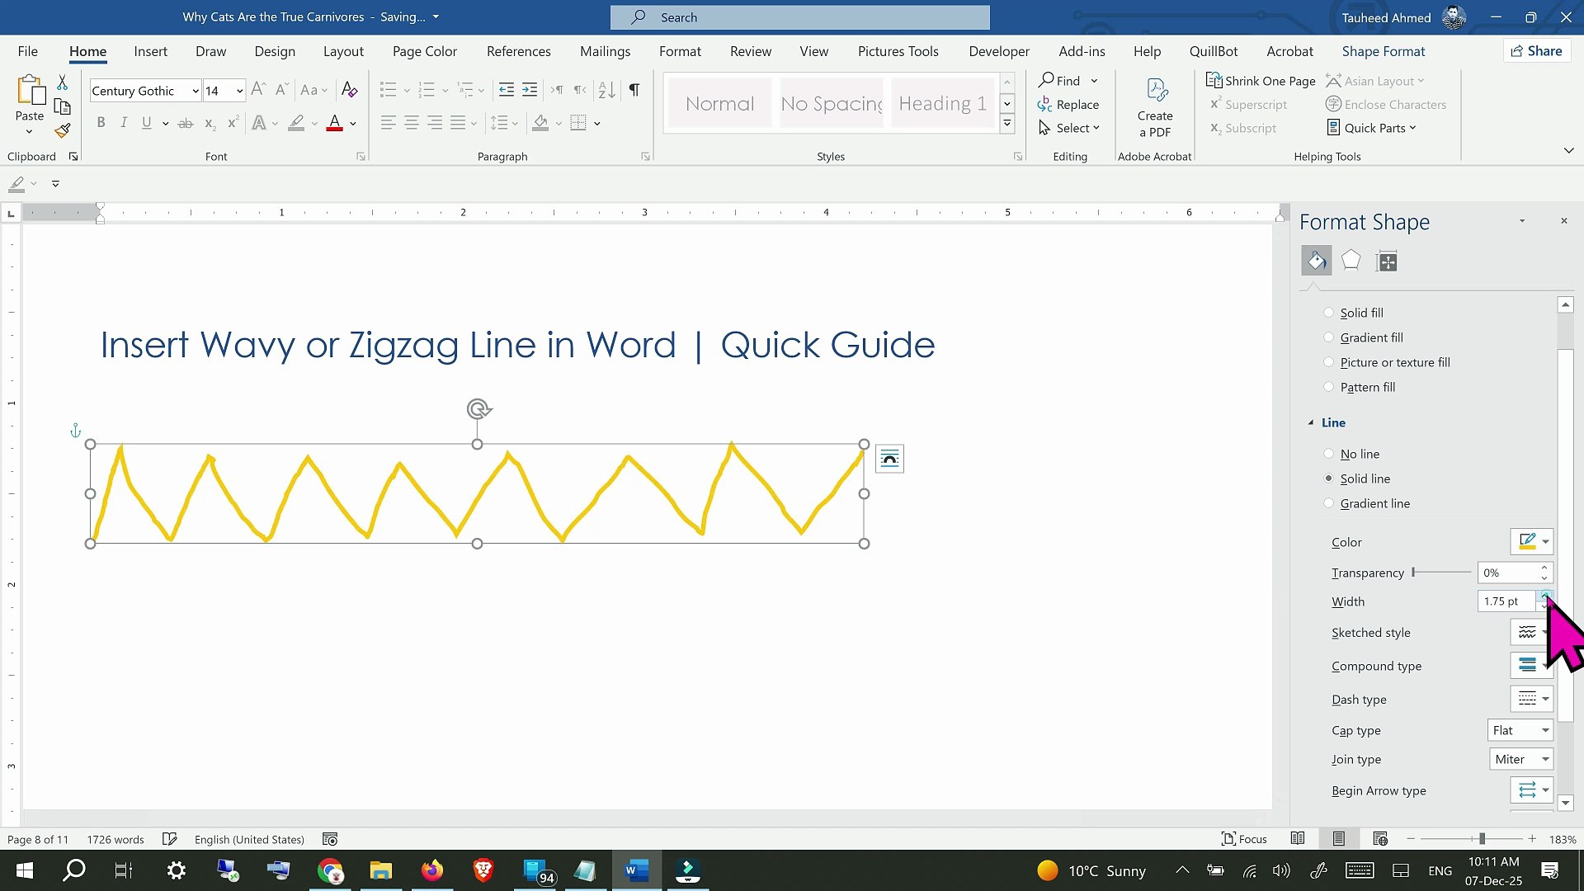Choose the Gradient line option

point(1328,503)
